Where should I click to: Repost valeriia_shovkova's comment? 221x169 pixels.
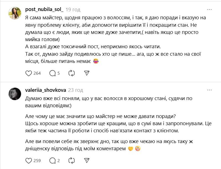(x=71, y=160)
